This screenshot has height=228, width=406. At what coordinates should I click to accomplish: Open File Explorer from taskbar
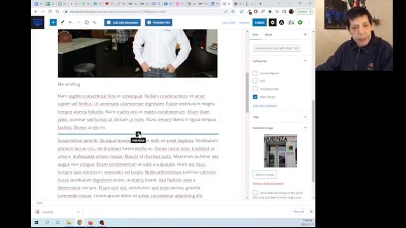(69, 222)
